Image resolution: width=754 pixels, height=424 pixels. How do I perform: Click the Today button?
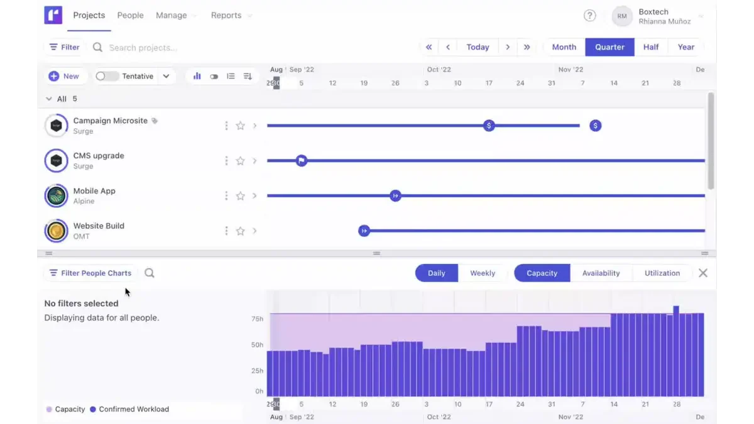click(x=478, y=47)
